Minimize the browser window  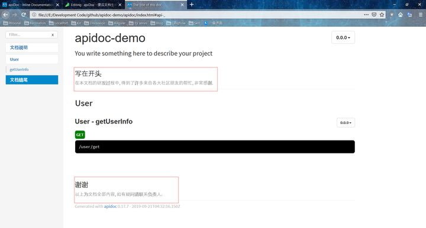coord(394,4)
